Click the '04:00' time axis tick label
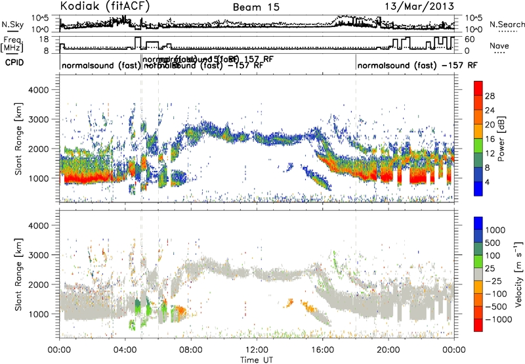This screenshot has width=525, height=364. point(125,350)
